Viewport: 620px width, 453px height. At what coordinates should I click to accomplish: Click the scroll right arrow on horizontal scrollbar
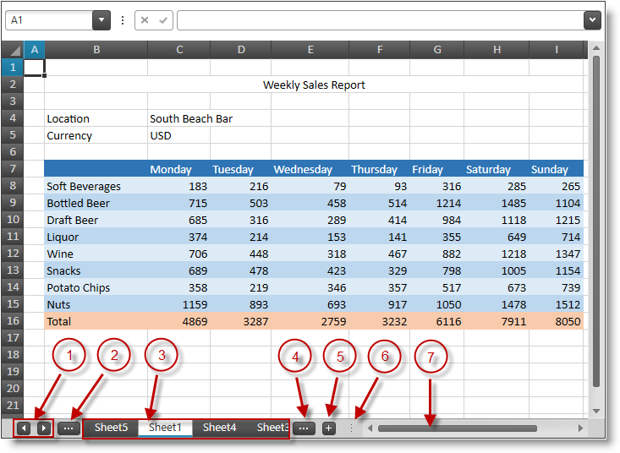coord(580,428)
